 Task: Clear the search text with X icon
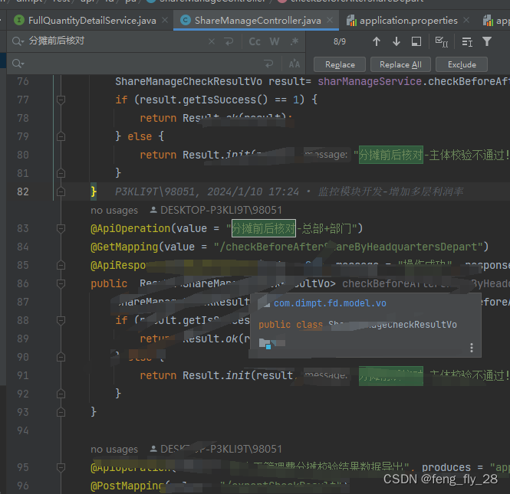click(x=212, y=41)
